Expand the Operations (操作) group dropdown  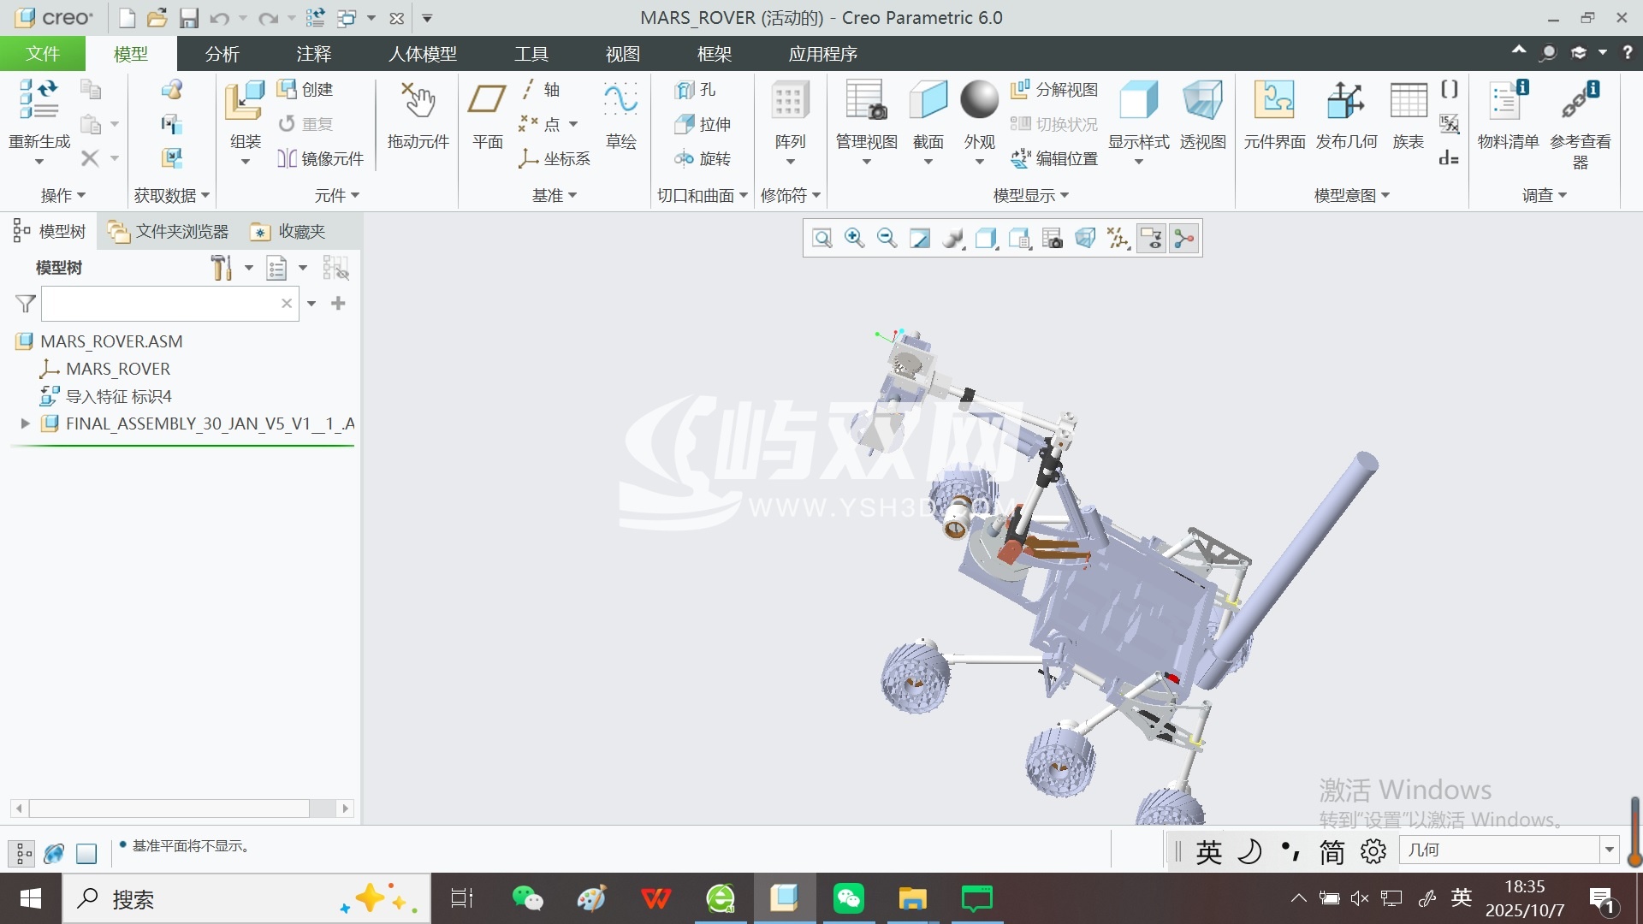63,196
